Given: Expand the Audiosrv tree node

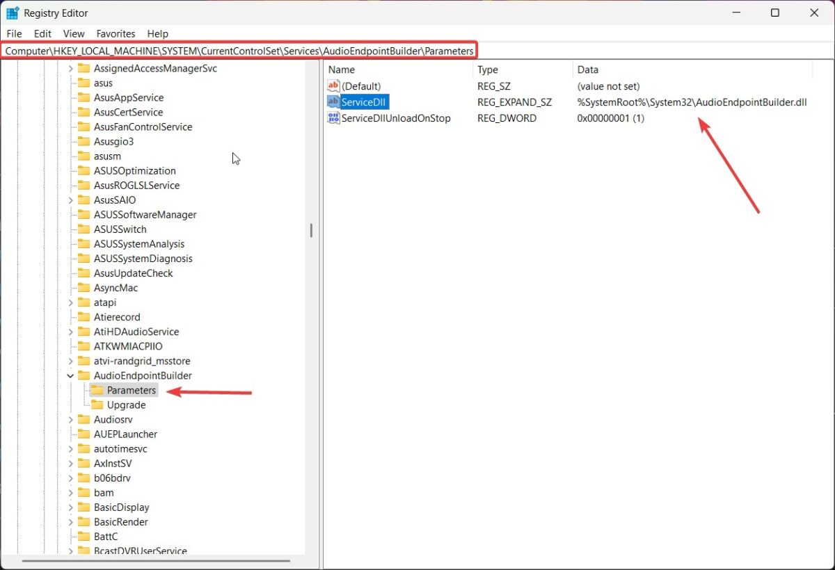Looking at the screenshot, I should [x=70, y=419].
